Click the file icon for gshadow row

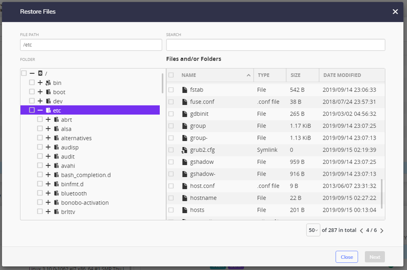click(185, 162)
